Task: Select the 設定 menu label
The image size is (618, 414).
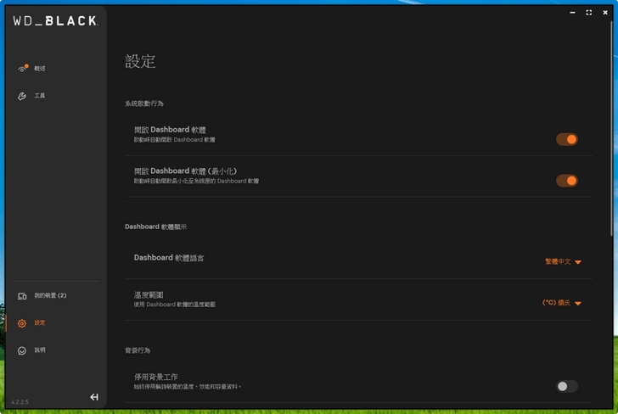Action: coord(39,322)
